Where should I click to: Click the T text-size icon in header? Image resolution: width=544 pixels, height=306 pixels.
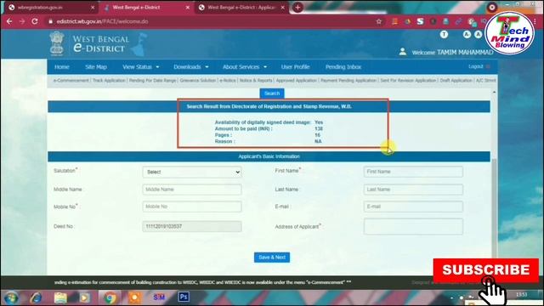point(444,34)
